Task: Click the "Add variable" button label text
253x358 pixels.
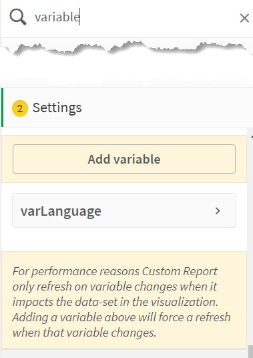Action: pos(124,159)
